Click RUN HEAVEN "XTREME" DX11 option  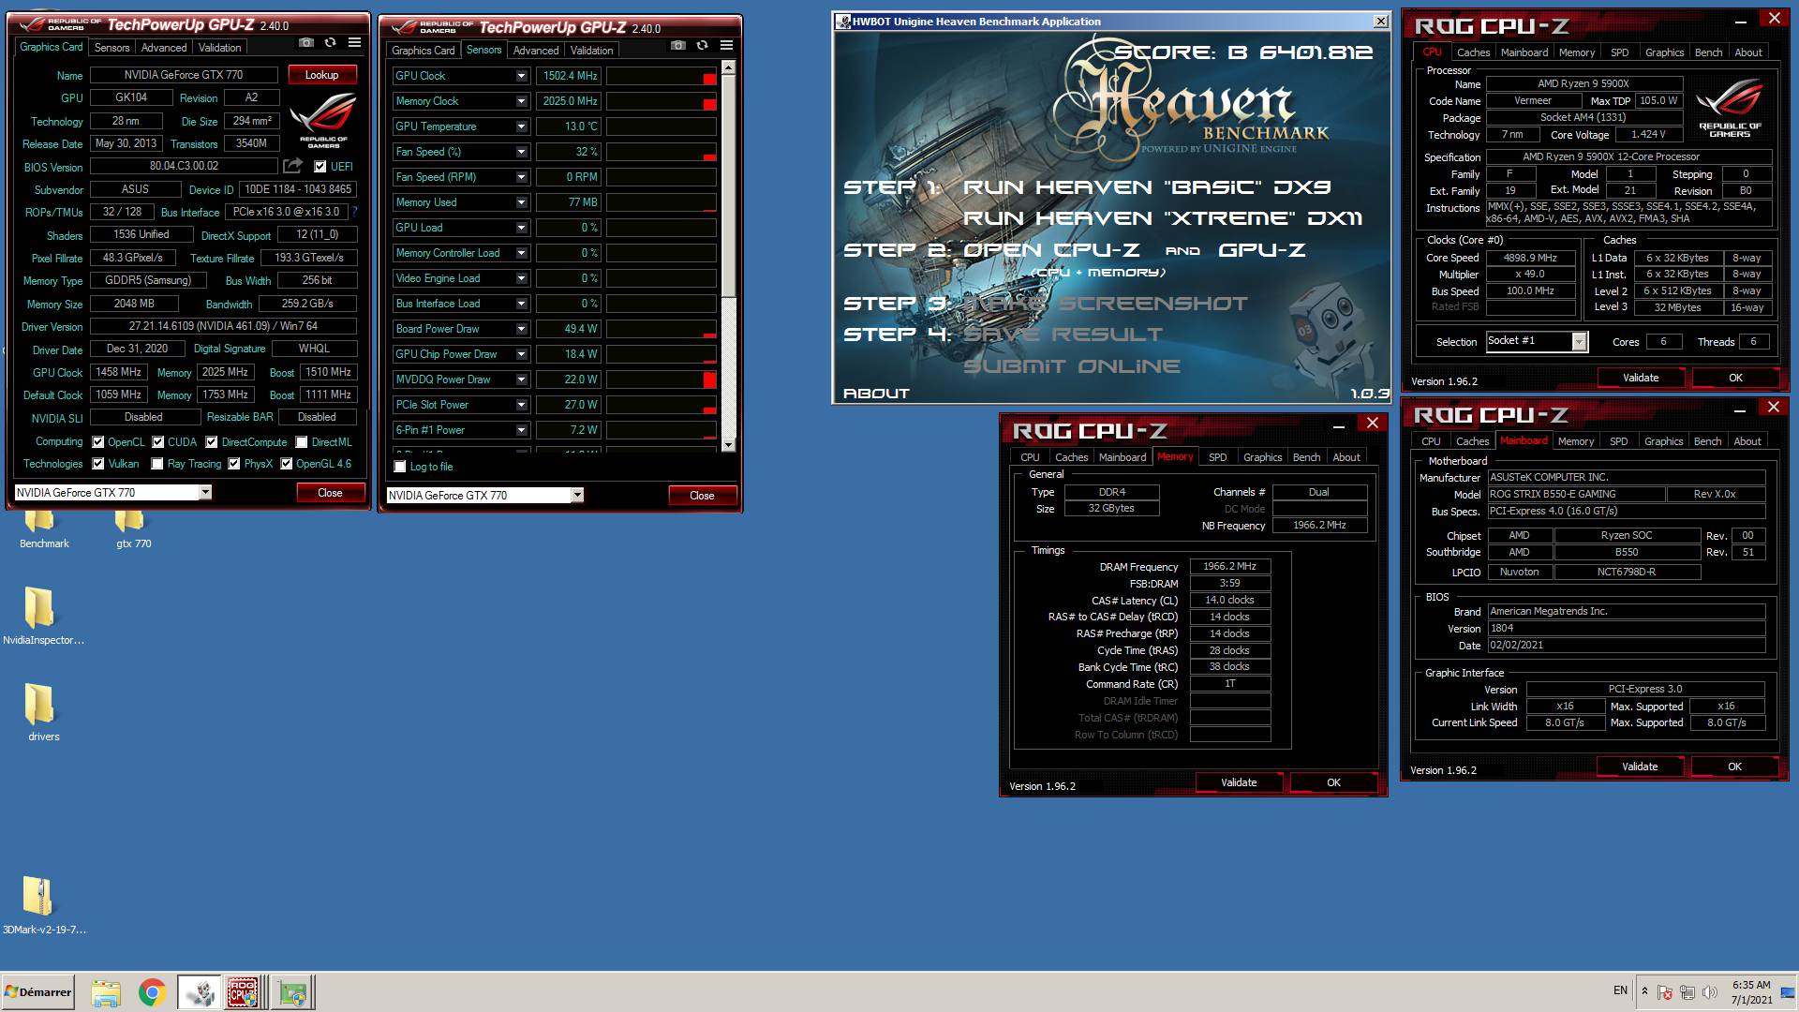click(1162, 218)
